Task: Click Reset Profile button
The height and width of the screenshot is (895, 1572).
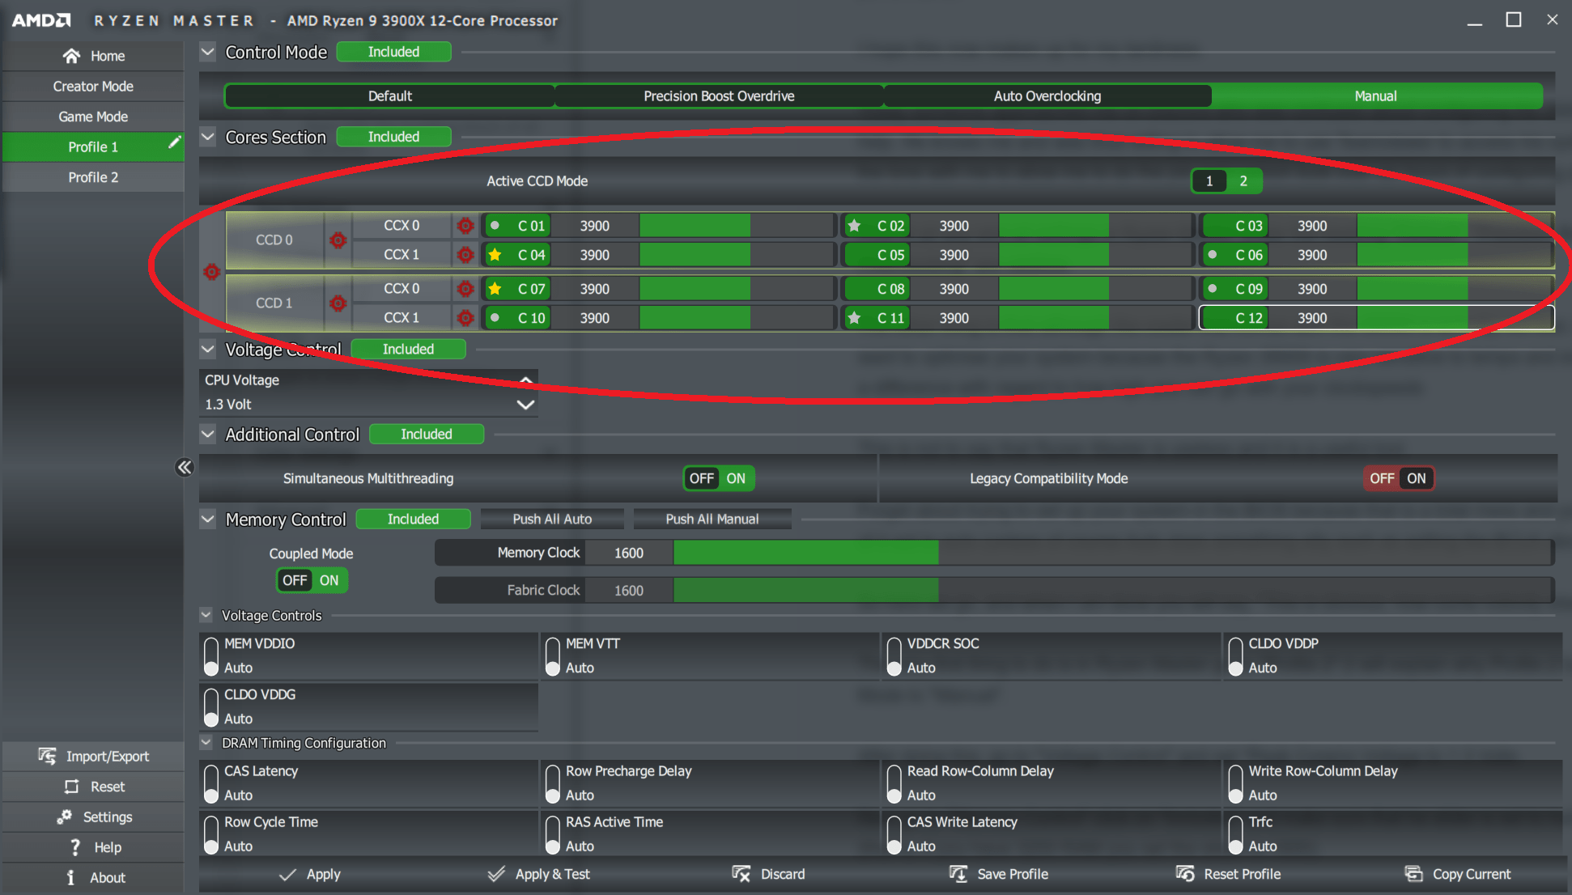Action: (1228, 874)
